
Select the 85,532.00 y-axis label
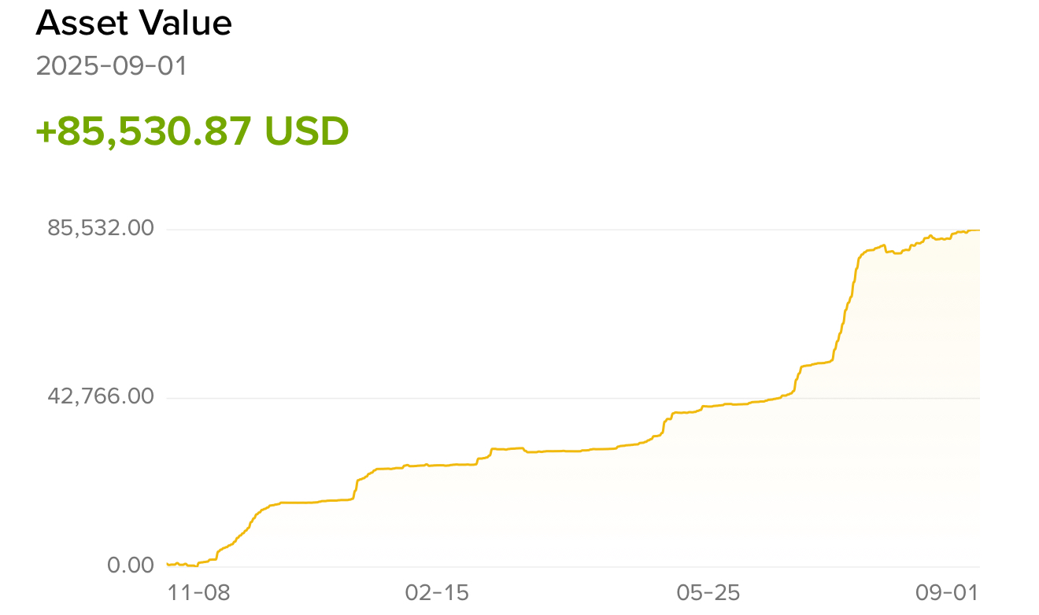(x=101, y=229)
